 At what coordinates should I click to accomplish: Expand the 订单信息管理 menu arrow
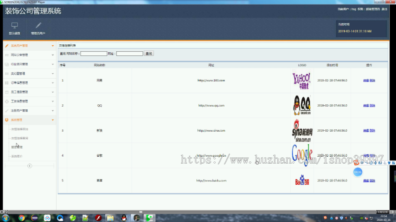pos(53,83)
